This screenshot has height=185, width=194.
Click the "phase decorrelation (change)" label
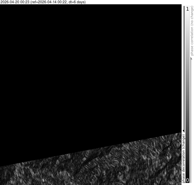[x=184, y=158]
